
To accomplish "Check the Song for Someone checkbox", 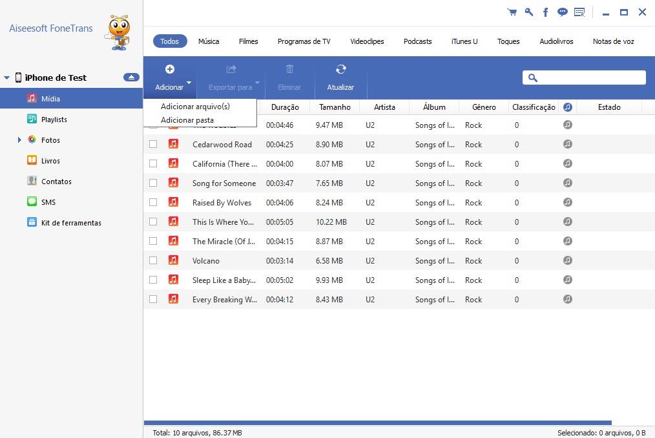I will point(153,183).
